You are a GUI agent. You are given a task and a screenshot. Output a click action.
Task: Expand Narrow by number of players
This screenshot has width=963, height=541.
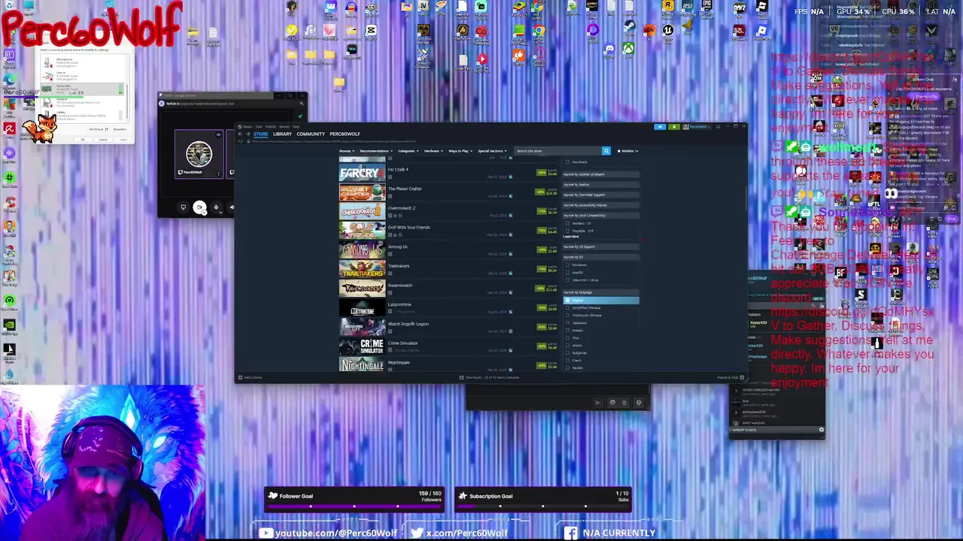(601, 174)
